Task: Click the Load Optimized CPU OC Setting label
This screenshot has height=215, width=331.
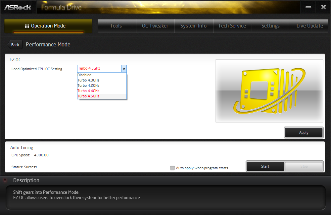Action: tap(37, 69)
